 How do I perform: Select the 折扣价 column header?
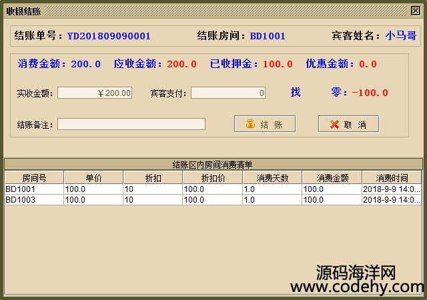pyautogui.click(x=212, y=178)
